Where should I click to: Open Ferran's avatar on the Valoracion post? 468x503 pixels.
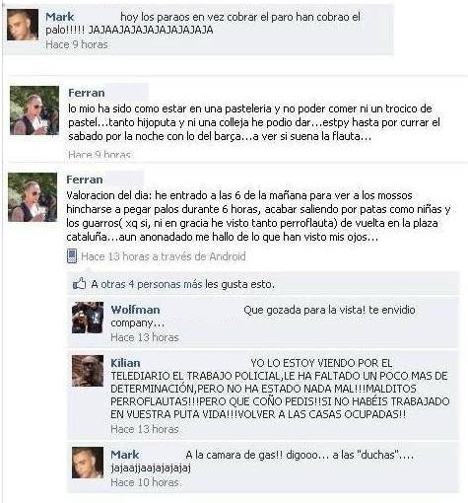coord(33,197)
